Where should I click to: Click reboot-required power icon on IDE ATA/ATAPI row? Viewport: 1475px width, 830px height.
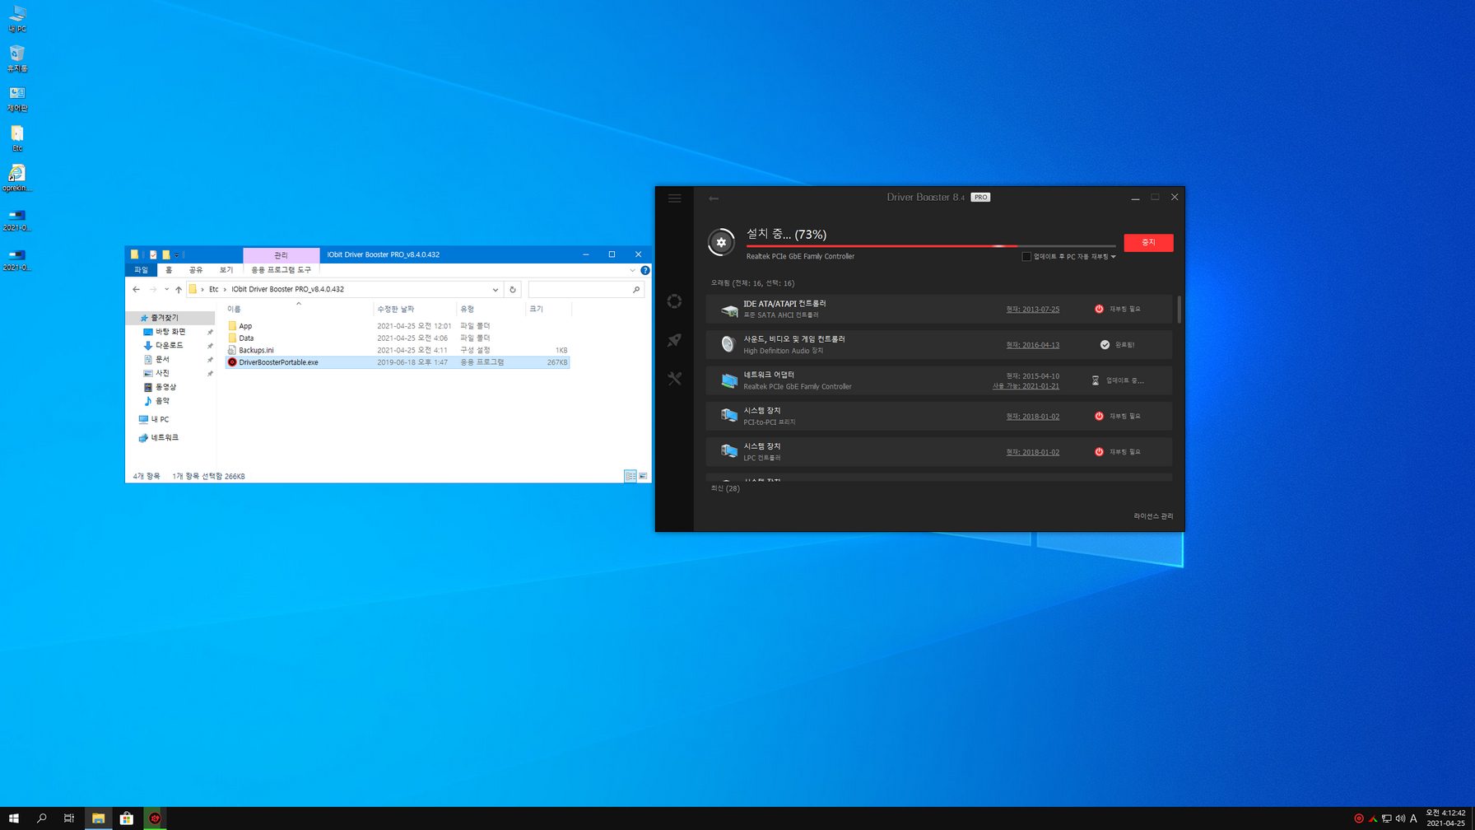coord(1099,309)
